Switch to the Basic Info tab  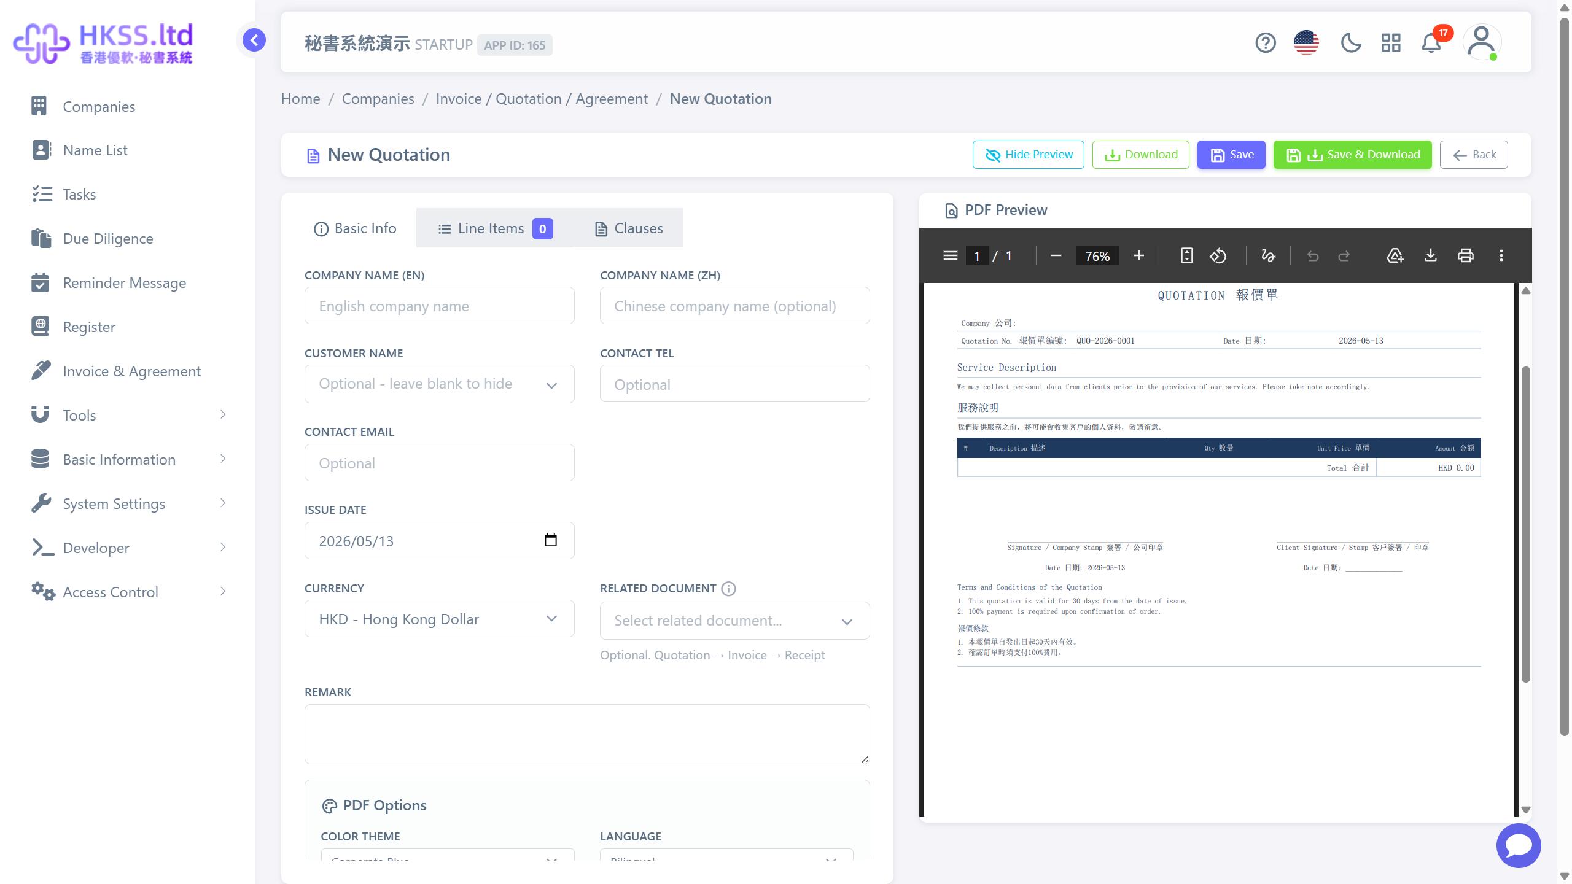(355, 228)
